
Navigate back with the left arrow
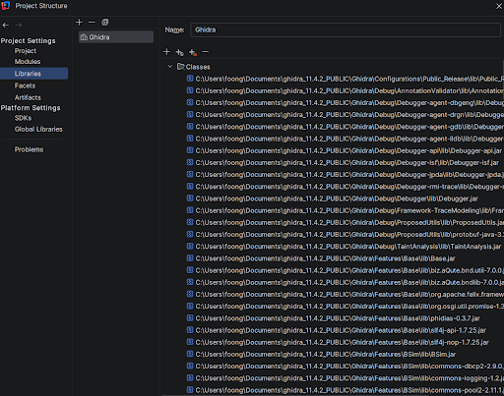coord(6,26)
